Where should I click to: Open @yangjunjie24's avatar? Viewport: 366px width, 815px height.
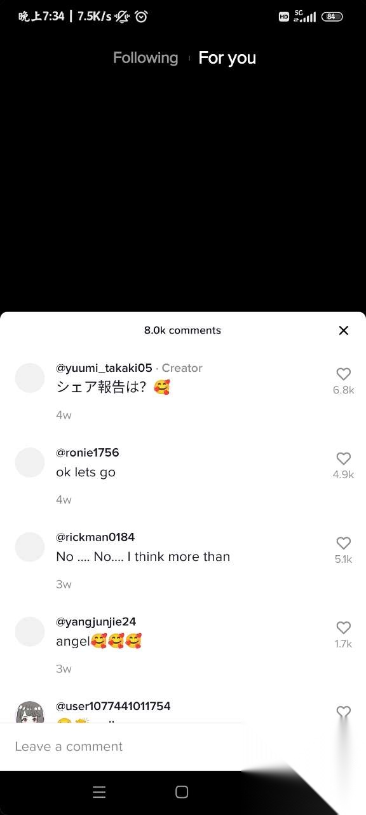click(30, 632)
